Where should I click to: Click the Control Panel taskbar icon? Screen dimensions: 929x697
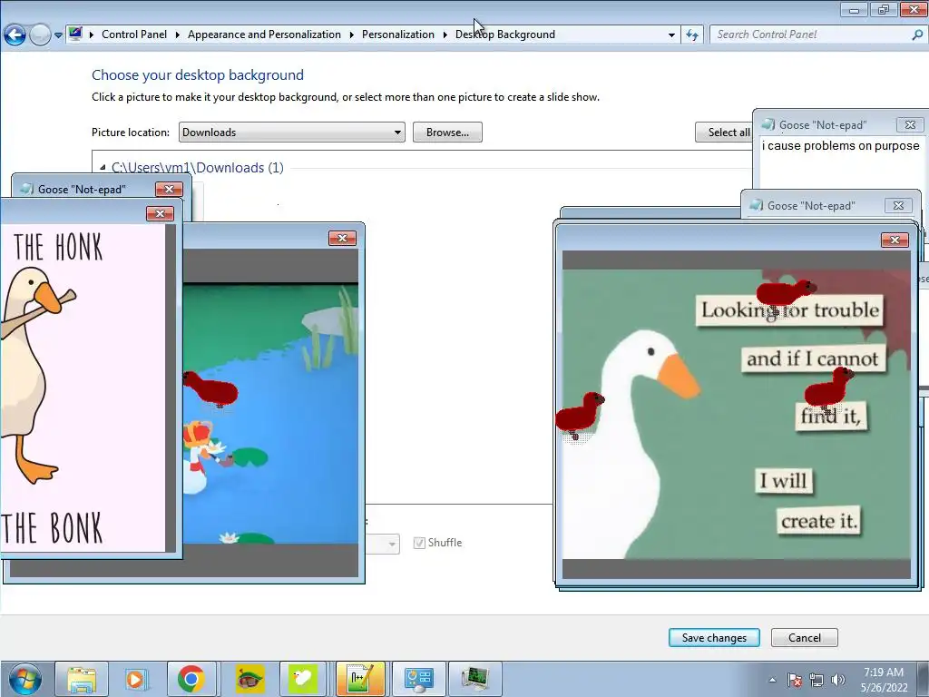(418, 679)
